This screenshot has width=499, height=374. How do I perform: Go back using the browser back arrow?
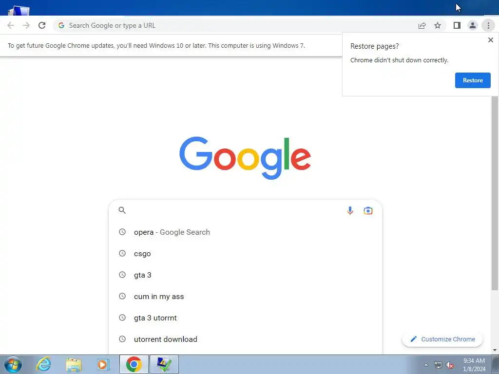pos(11,25)
